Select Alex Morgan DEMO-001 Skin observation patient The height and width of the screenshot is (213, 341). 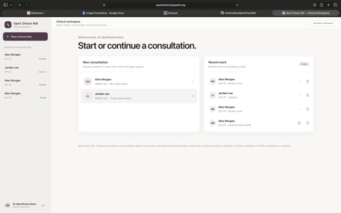coord(139,82)
